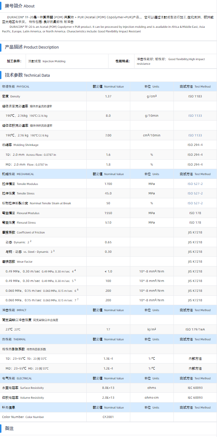This screenshot has height=437, width=217.
Task: Select the PHYSICAL table header row label
Action: 16,86
